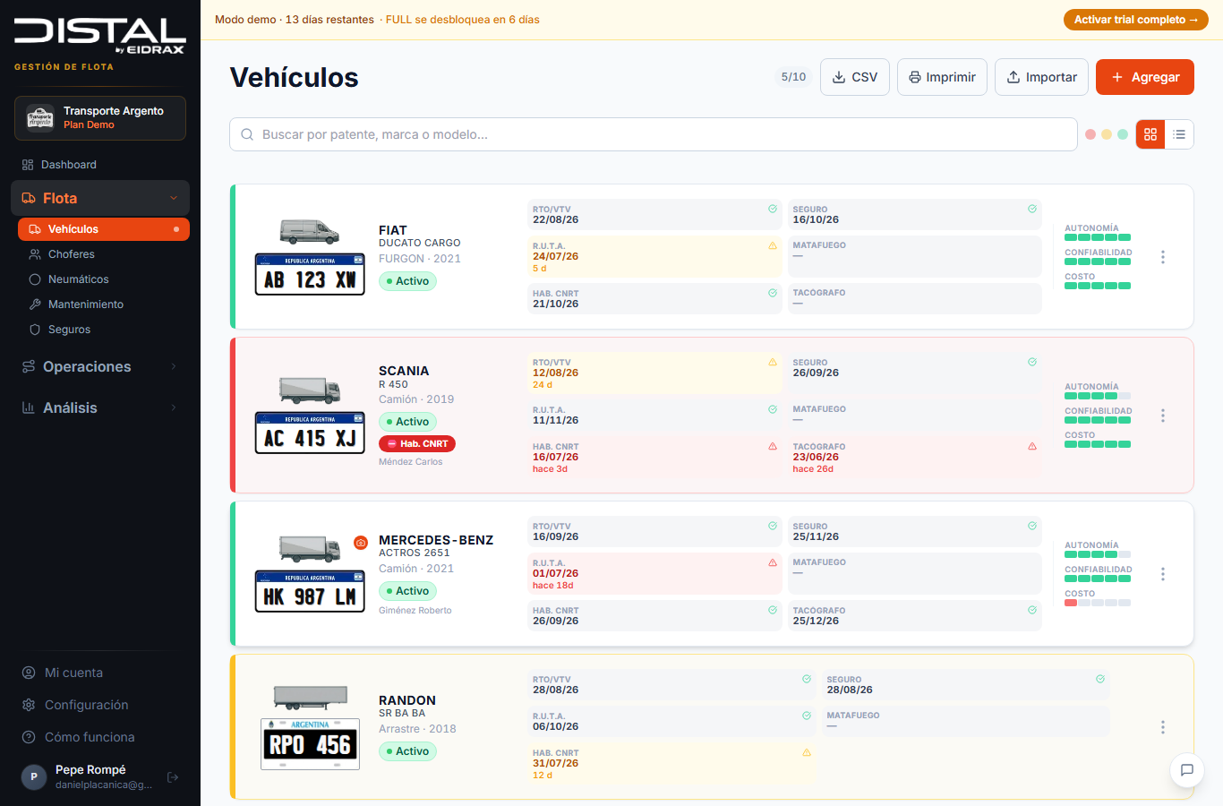
Task: Filter vehicles by red status dot
Action: click(1090, 134)
